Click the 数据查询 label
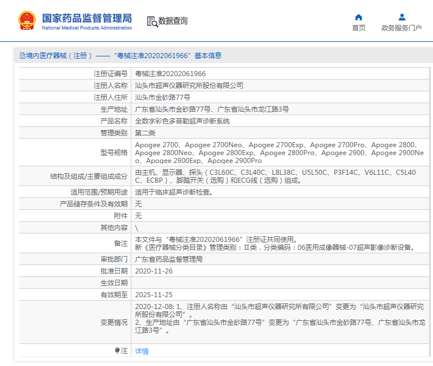433x366 pixels. pos(173,21)
